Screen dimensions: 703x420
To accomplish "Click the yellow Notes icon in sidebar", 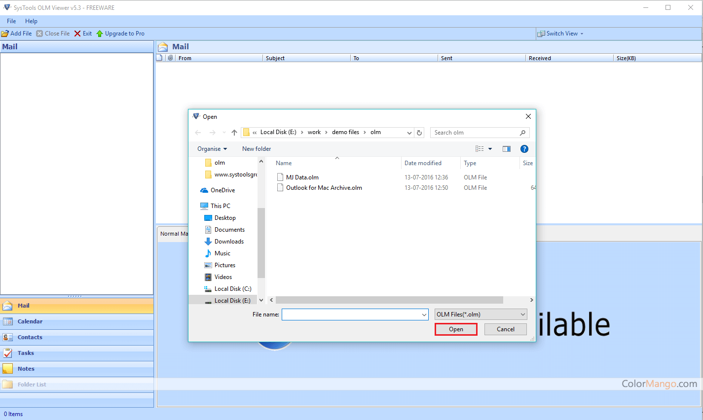I will tap(7, 369).
